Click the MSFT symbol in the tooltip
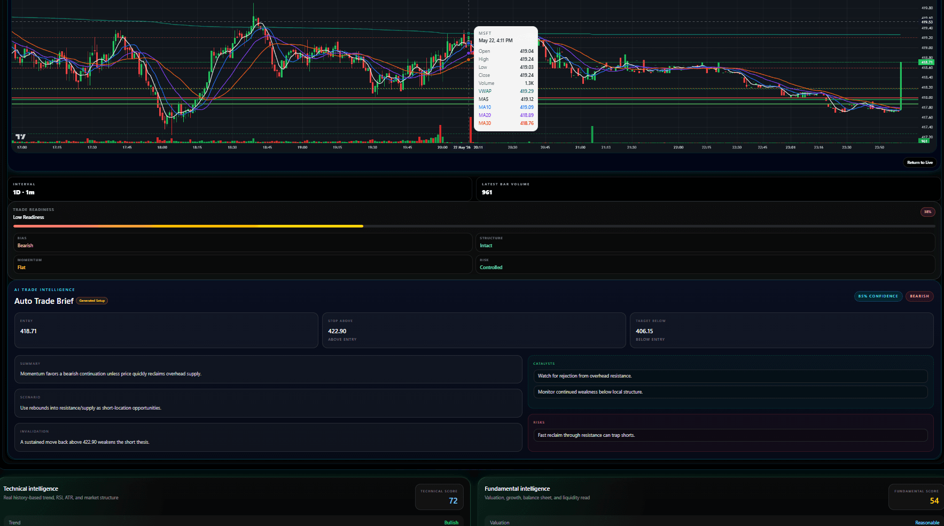Viewport: 944px width, 526px height. point(485,33)
